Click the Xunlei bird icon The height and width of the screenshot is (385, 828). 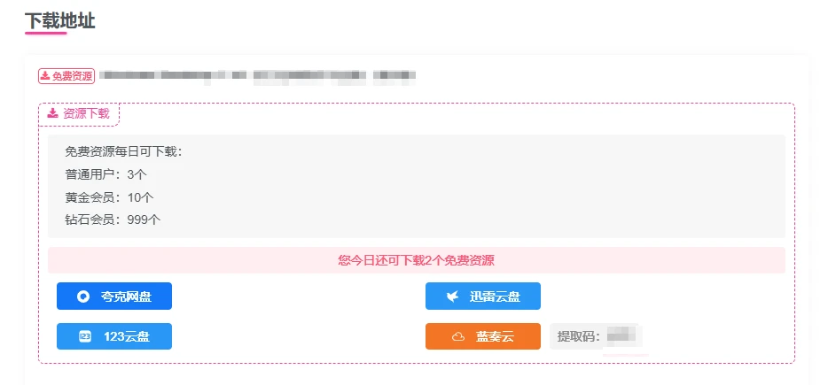pos(452,296)
